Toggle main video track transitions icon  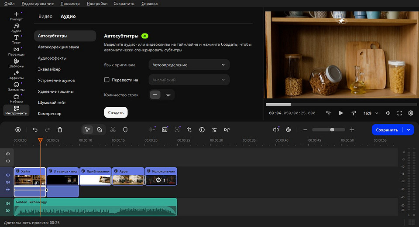pyautogui.click(x=8, y=190)
